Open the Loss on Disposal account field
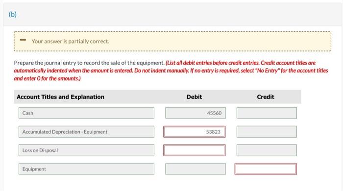Screen dimensions: 343x191 point(86,150)
